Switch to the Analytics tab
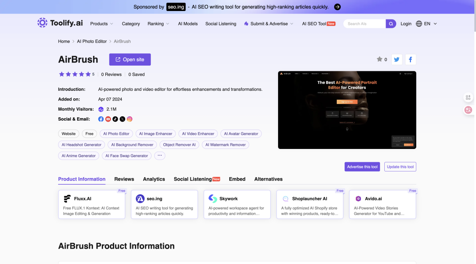Screen dimensions: 476x264 (x=154, y=179)
